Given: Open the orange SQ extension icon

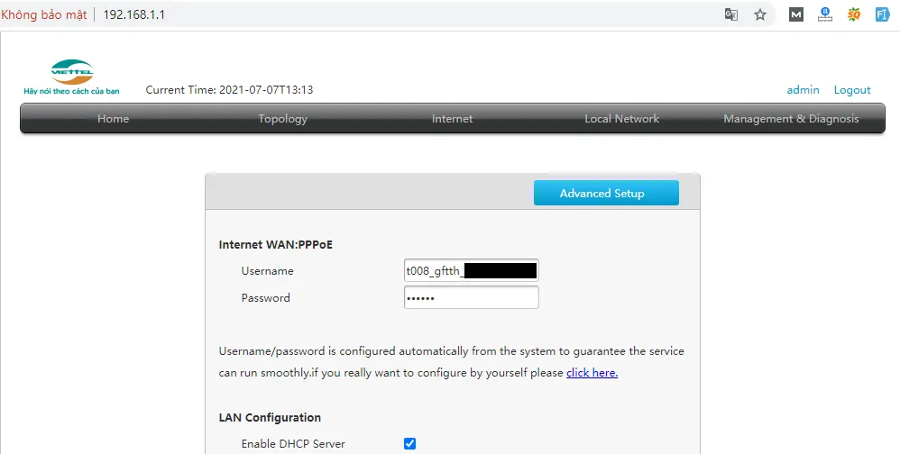Looking at the screenshot, I should pyautogui.click(x=853, y=14).
